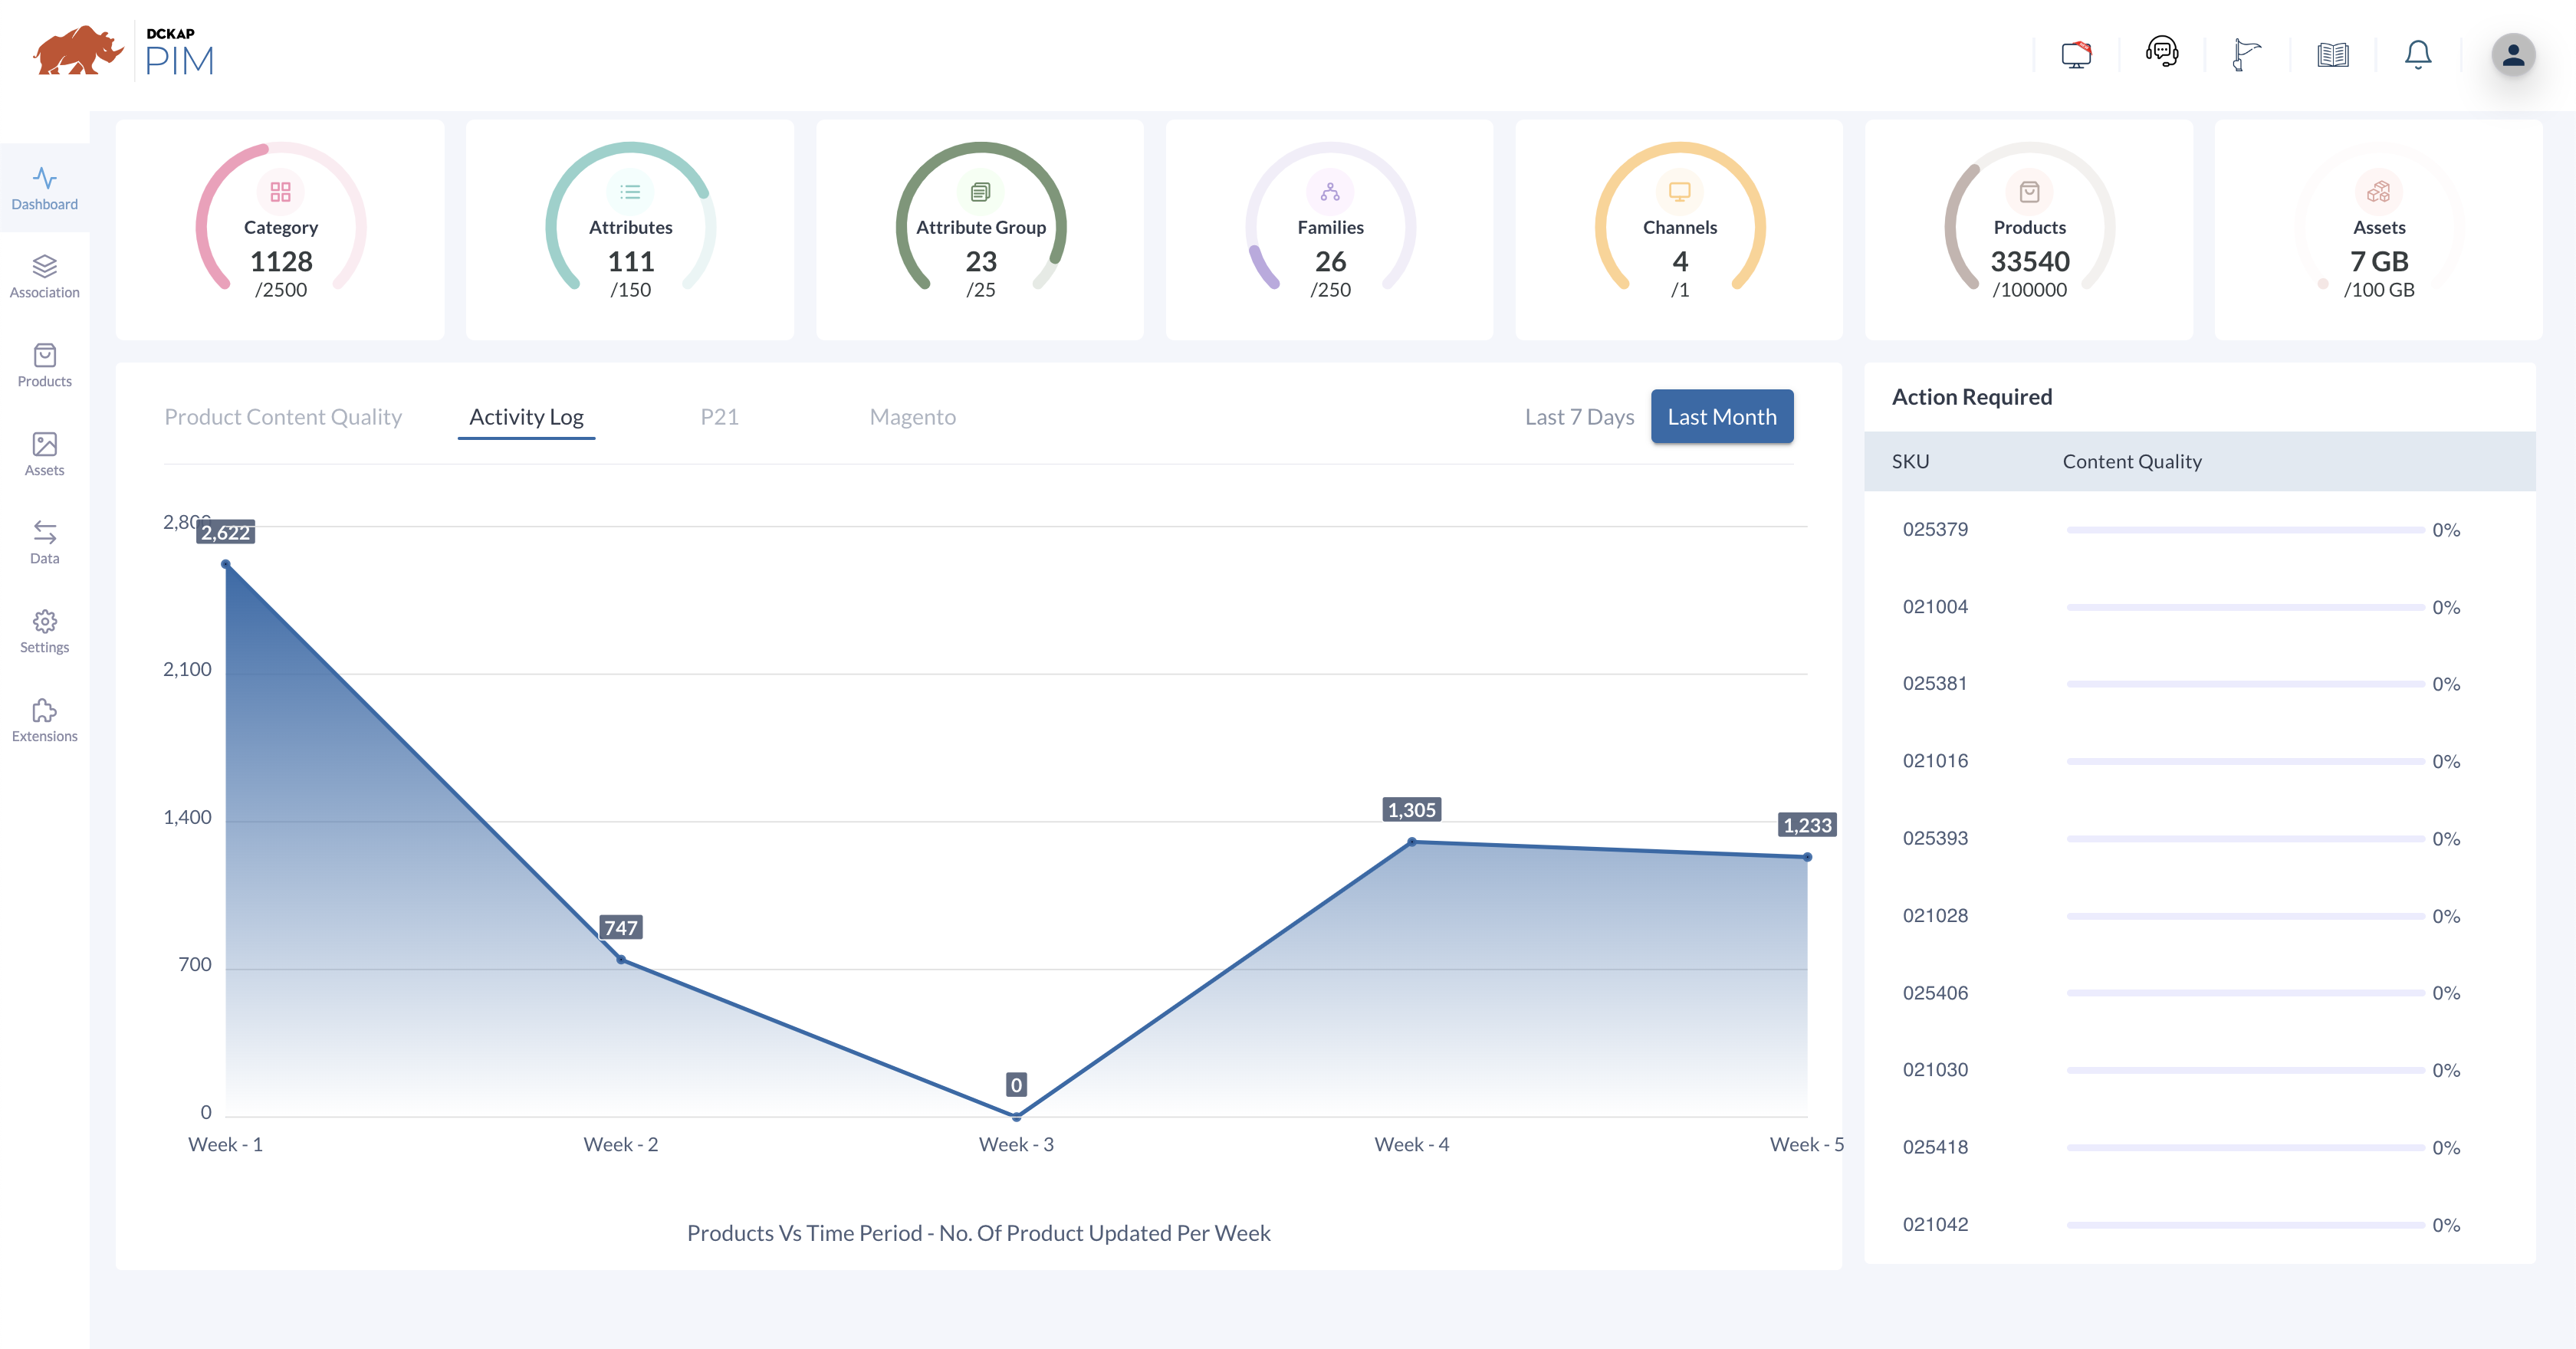Switch to Product Content Quality tab

[x=283, y=417]
